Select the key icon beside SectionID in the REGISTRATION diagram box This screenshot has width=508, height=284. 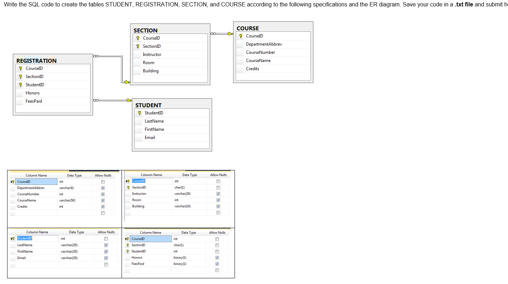21,77
